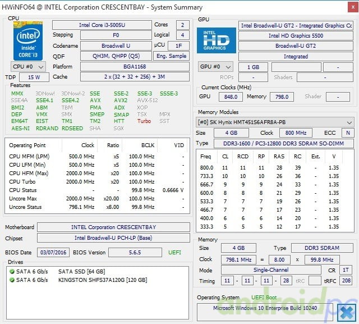359x324 pixels.
Task: Click the QDF QH3M, QHPP (QS) field
Action: coord(116,56)
